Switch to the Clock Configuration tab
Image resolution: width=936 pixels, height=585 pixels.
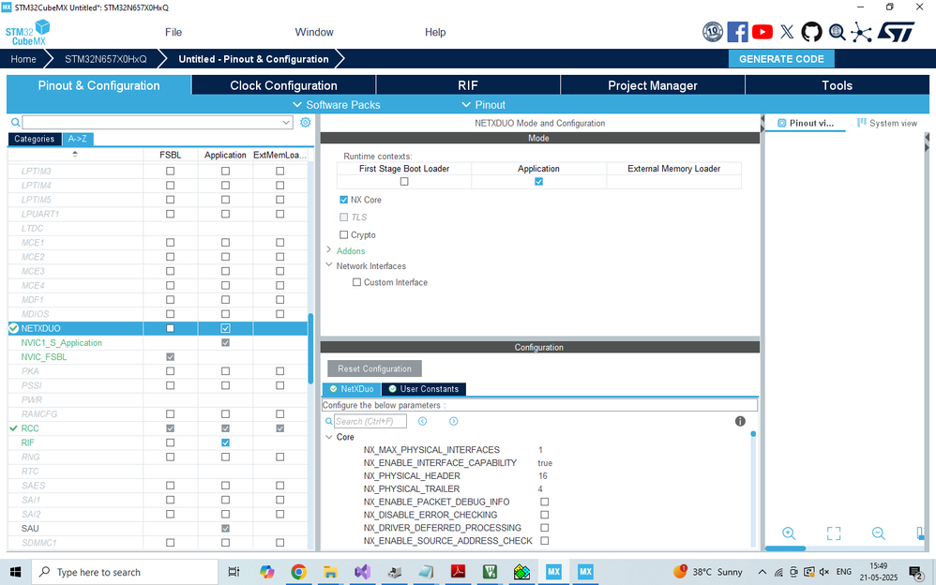[x=282, y=84]
